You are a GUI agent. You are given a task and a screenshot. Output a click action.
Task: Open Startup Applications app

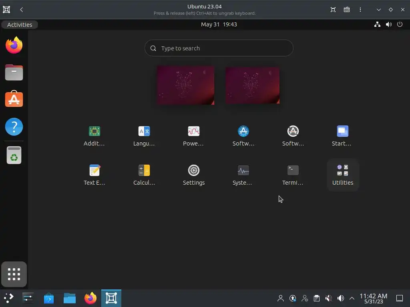[343, 136]
